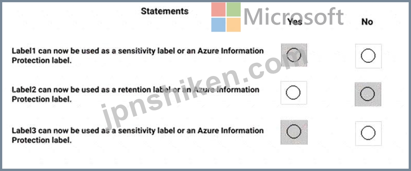The width and height of the screenshot is (411, 171).
Task: Click the Label1 sensitivity label statement text
Action: [137, 56]
